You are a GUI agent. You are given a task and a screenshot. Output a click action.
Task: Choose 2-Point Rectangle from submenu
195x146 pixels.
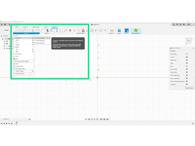[42, 38]
